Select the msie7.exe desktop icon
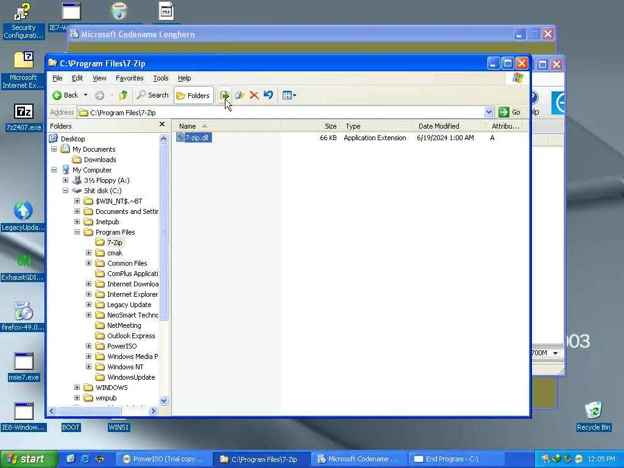The width and height of the screenshot is (624, 468). click(x=24, y=367)
